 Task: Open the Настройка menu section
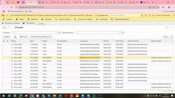[x=102, y=19]
